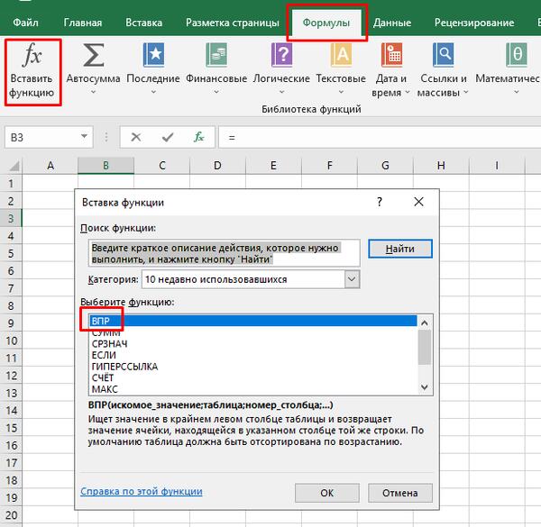Switch to the Разметка страницы tab
Screen dimensions: 541x527
pyautogui.click(x=232, y=22)
